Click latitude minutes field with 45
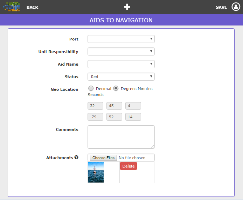Image resolution: width=243 pixels, height=200 pixels. click(x=114, y=106)
